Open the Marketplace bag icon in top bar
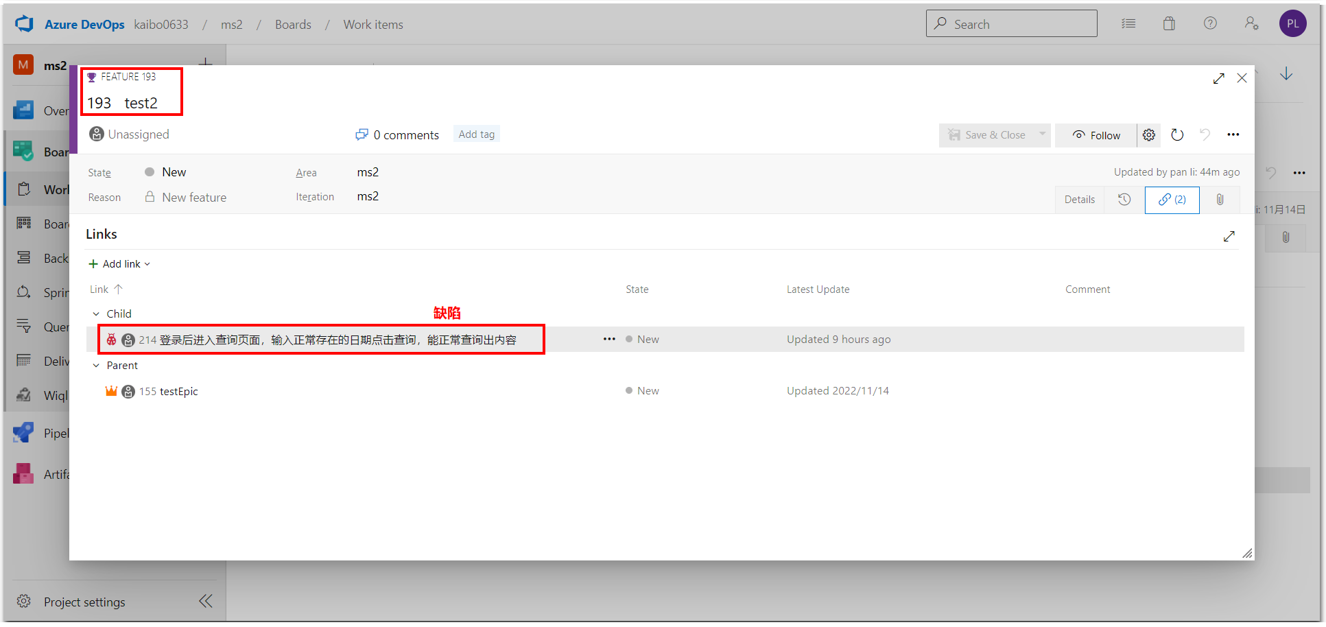This screenshot has width=1326, height=627. pos(1169,23)
